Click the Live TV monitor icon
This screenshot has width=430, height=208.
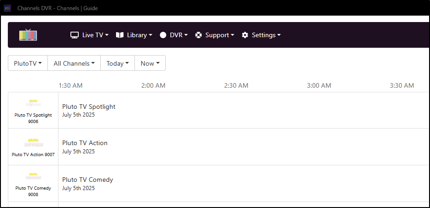click(x=75, y=35)
